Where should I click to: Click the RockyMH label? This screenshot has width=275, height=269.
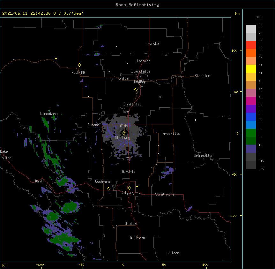coord(78,73)
